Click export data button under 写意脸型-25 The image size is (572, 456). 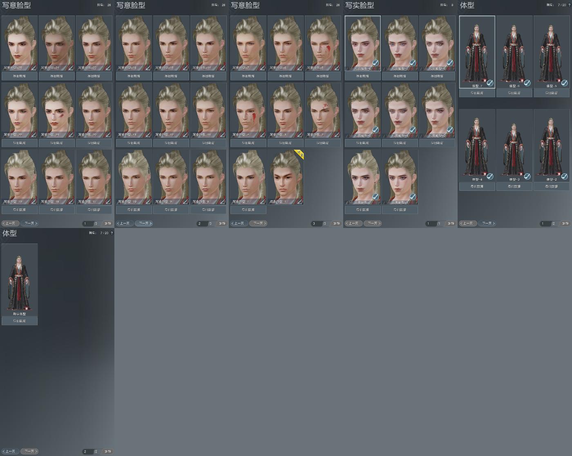click(x=20, y=76)
